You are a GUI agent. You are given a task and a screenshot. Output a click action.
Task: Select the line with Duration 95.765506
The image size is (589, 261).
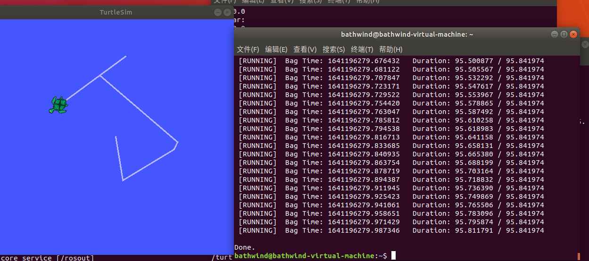[391, 205]
